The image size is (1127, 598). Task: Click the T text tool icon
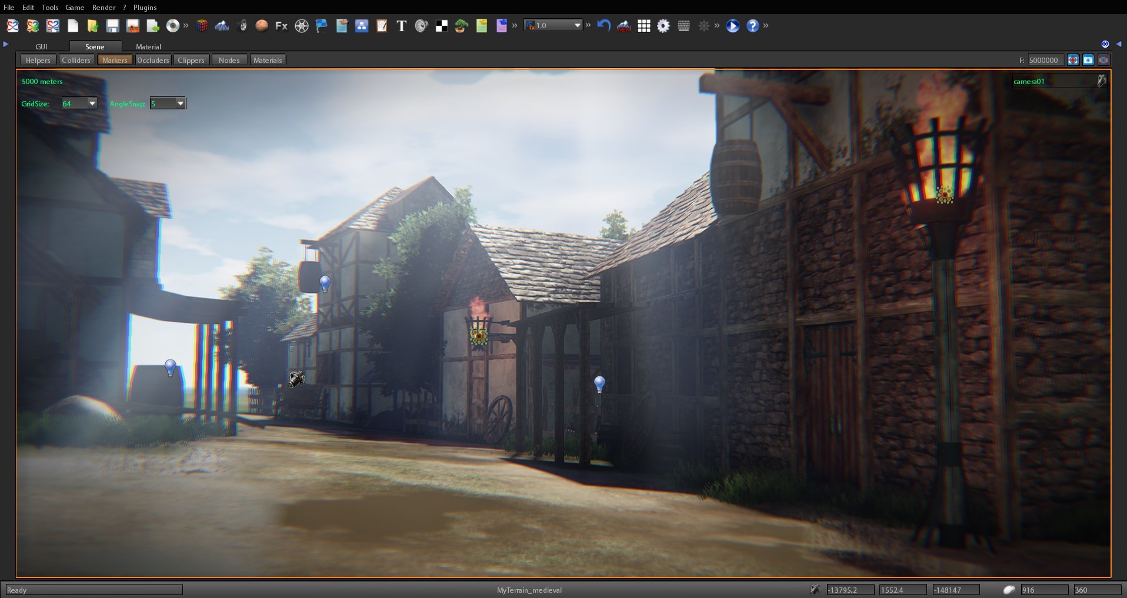point(401,26)
